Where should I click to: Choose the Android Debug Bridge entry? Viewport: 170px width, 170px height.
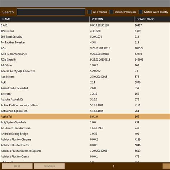click(x=85, y=134)
